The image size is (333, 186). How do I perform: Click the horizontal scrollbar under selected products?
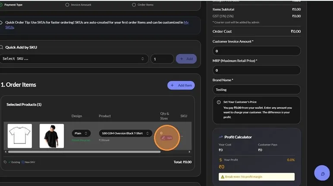(x=84, y=152)
